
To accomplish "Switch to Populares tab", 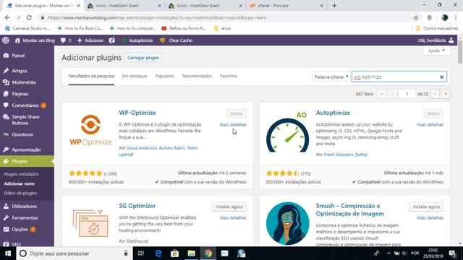I will point(164,76).
